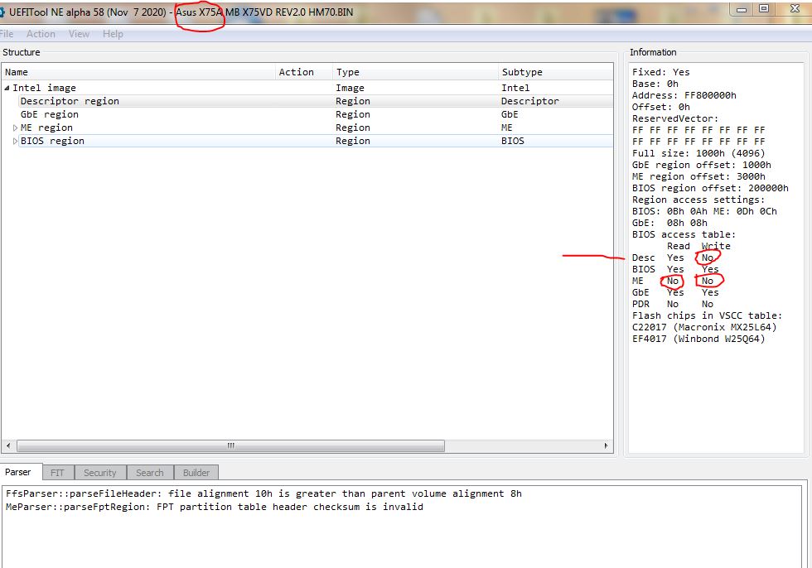Click 'BIOS access table:' heading
Image resolution: width=812 pixels, height=568 pixels.
coord(684,234)
